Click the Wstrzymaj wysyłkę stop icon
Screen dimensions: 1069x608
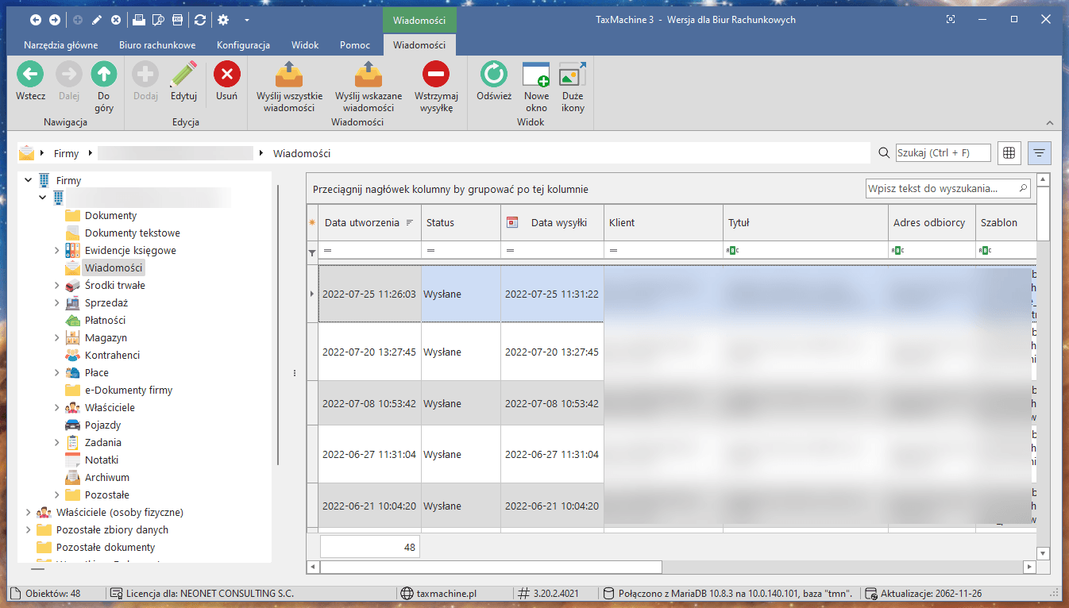[x=435, y=75]
